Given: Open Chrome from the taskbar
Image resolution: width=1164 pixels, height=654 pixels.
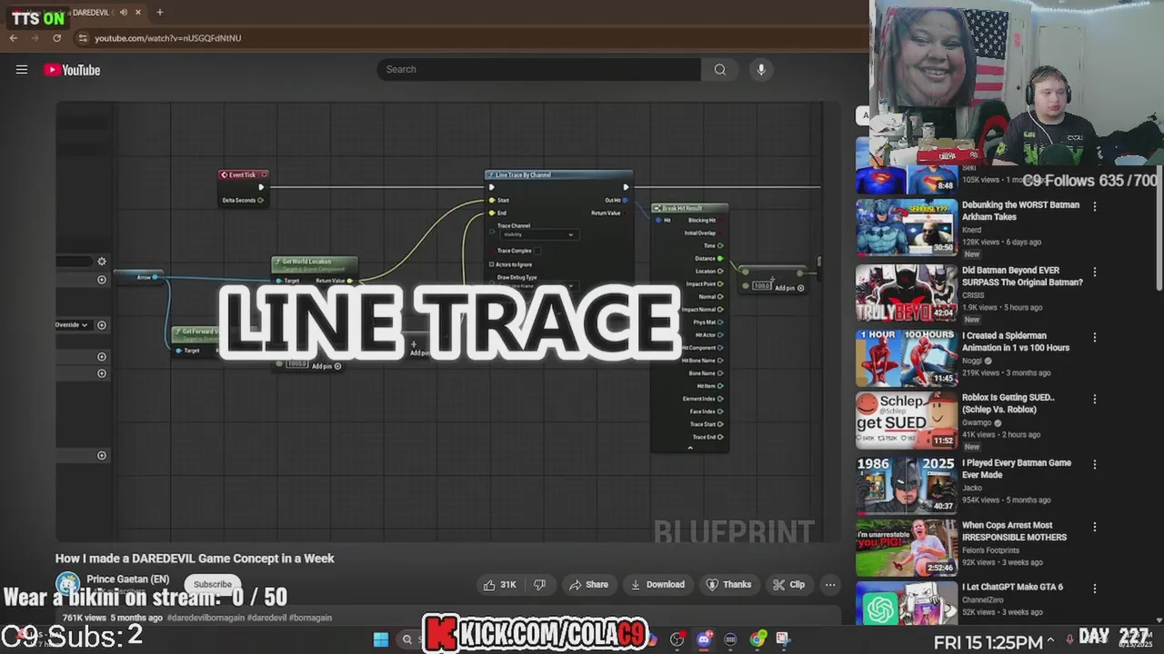Looking at the screenshot, I should click(758, 639).
